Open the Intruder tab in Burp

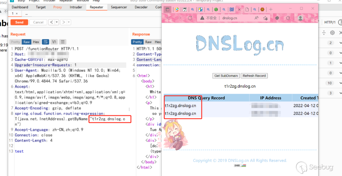pyautogui.click(x=76, y=7)
